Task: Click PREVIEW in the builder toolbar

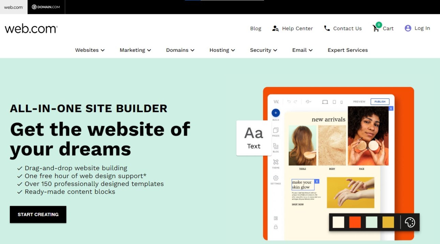Action: [359, 102]
